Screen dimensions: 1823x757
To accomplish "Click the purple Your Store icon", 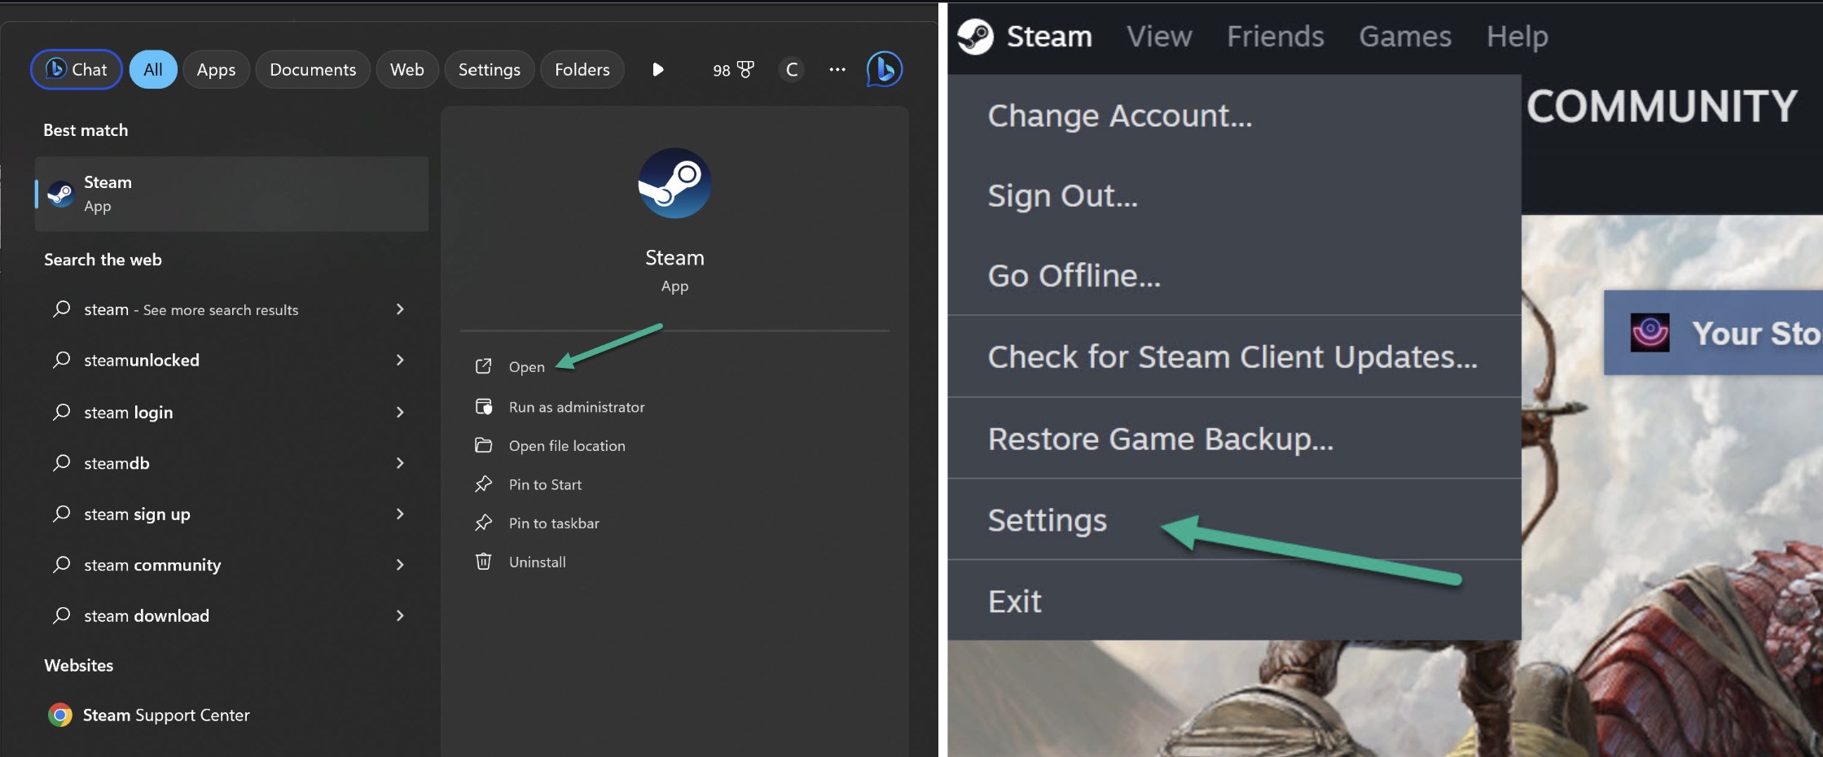I will coord(1650,332).
